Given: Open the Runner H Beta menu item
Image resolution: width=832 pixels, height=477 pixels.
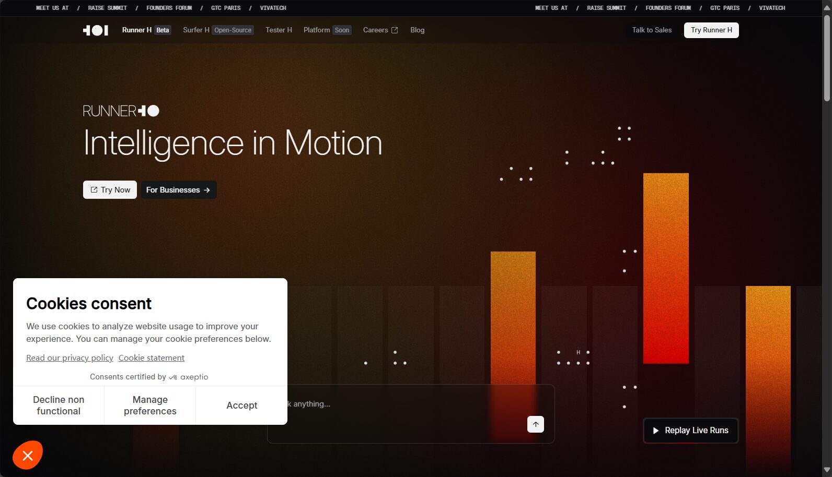Looking at the screenshot, I should pyautogui.click(x=146, y=30).
